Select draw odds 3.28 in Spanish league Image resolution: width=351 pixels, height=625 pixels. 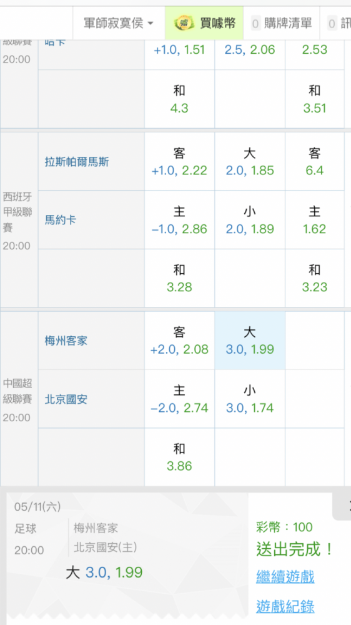click(179, 278)
